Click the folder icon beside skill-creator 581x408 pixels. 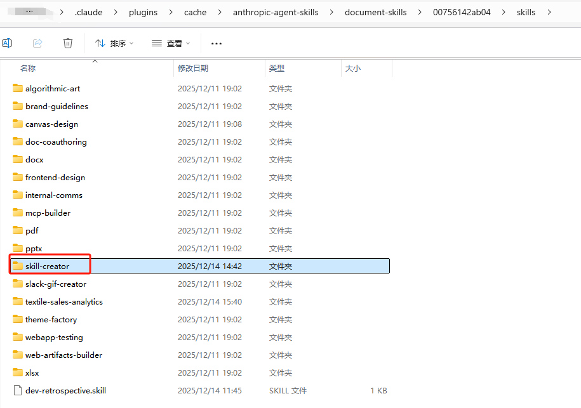pos(17,266)
